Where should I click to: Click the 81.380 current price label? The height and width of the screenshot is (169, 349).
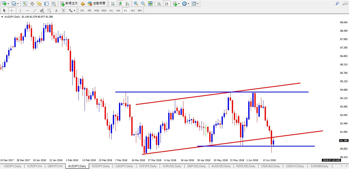343,141
